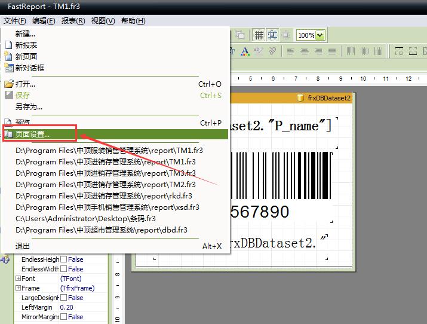427x324 pixels.
Task: Choose 新报表 menu entry
Action: (115, 45)
